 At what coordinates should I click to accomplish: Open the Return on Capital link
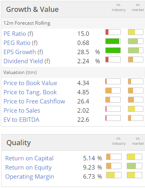[29, 158]
